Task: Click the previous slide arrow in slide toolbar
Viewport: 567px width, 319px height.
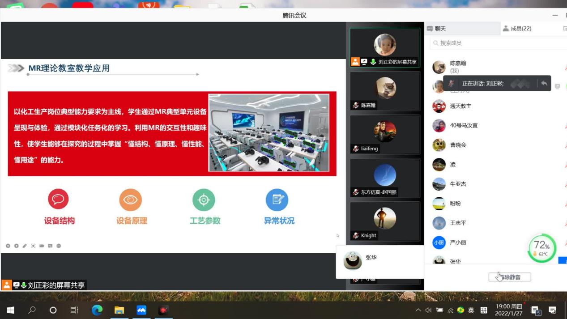Action: point(8,246)
